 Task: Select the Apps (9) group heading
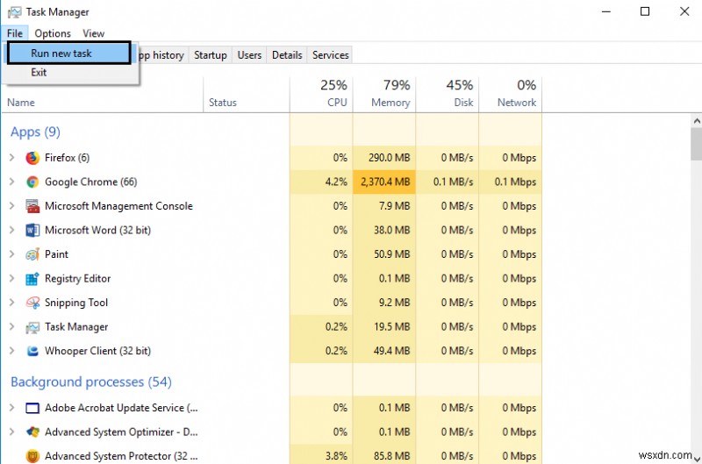click(35, 132)
